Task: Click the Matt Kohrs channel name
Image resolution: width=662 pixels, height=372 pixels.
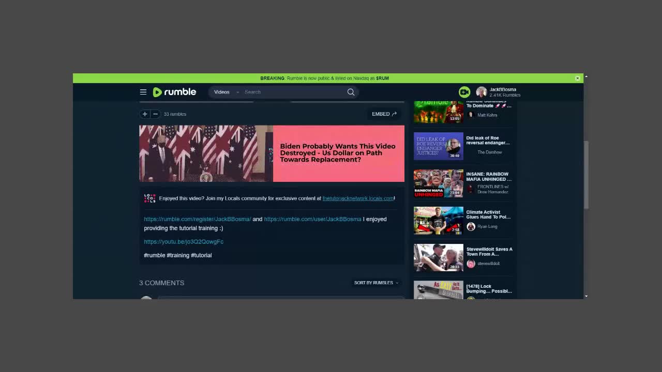Action: click(487, 115)
